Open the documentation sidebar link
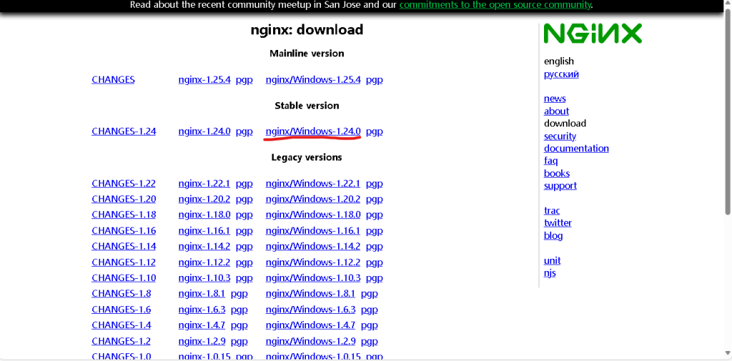The image size is (732, 361). point(576,148)
